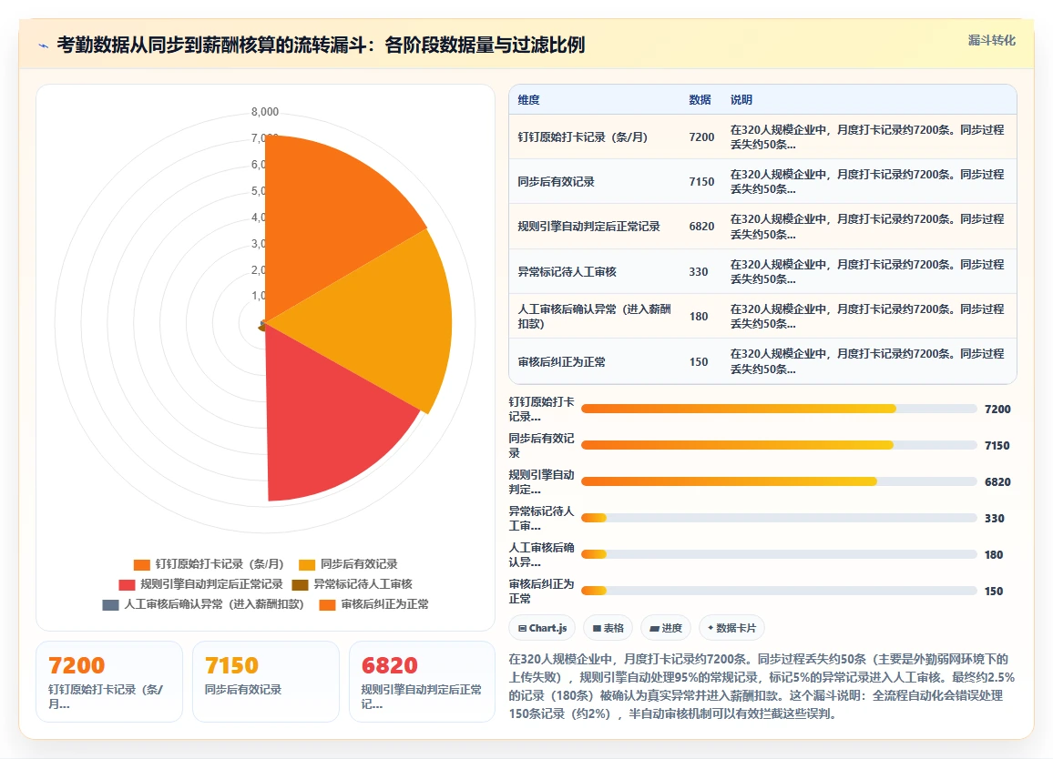Click progress label 异常标记待人工审...

coord(541,518)
